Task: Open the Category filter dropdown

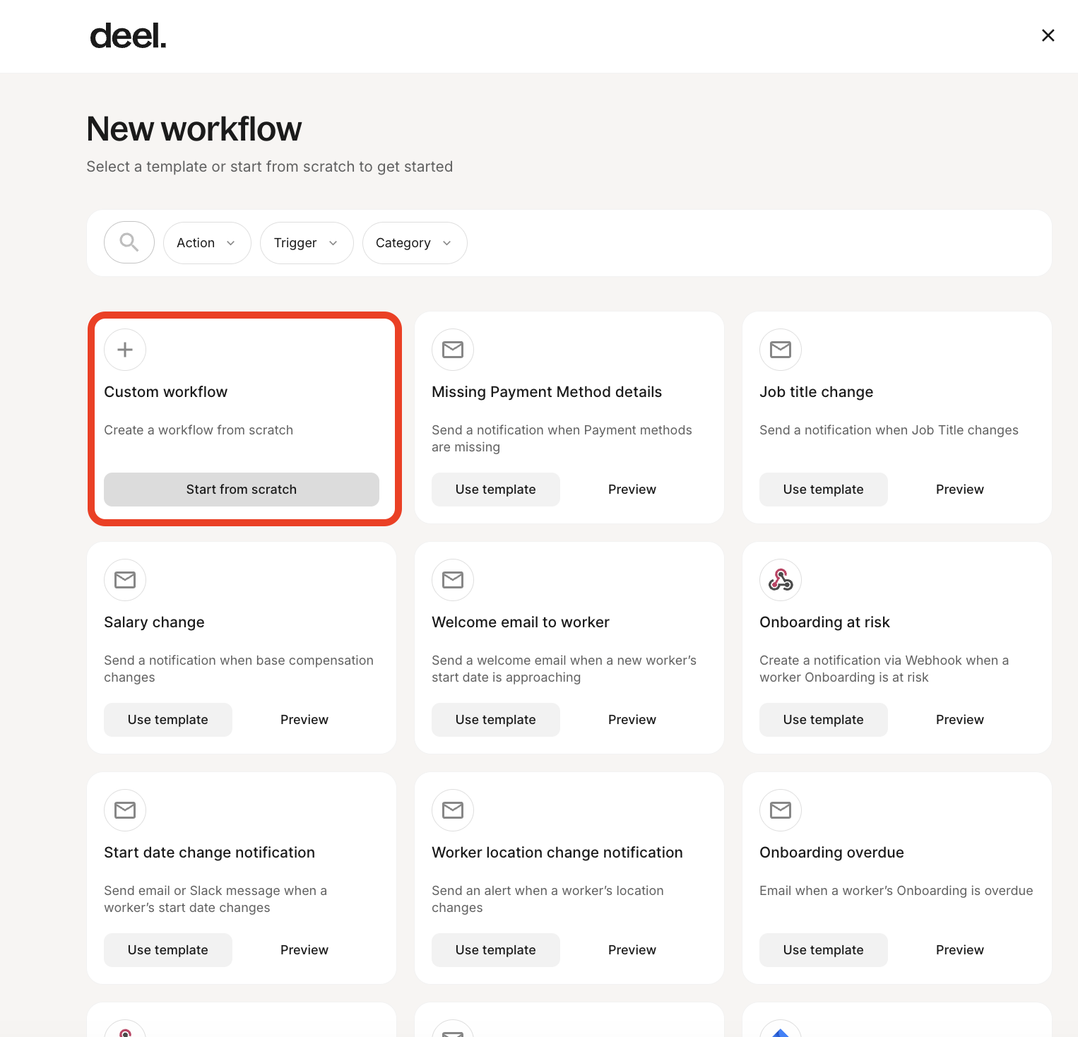Action: pos(414,243)
